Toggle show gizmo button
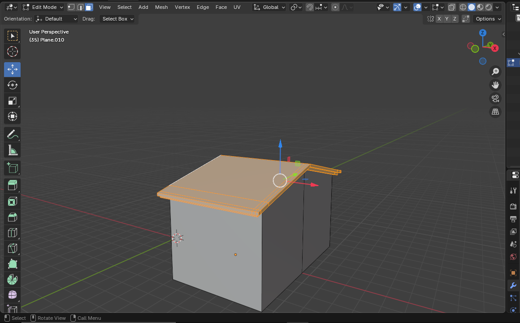Screen dimensions: 520x323 (x=397, y=7)
